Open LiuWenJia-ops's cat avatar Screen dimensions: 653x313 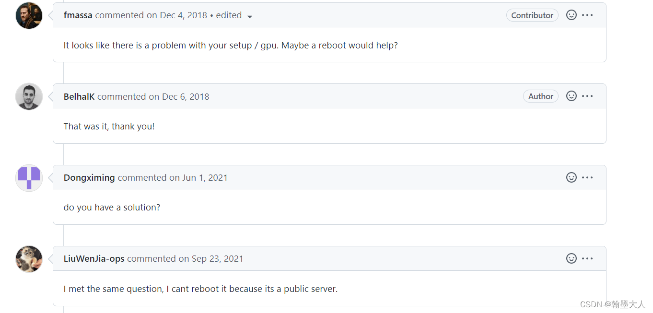point(29,259)
